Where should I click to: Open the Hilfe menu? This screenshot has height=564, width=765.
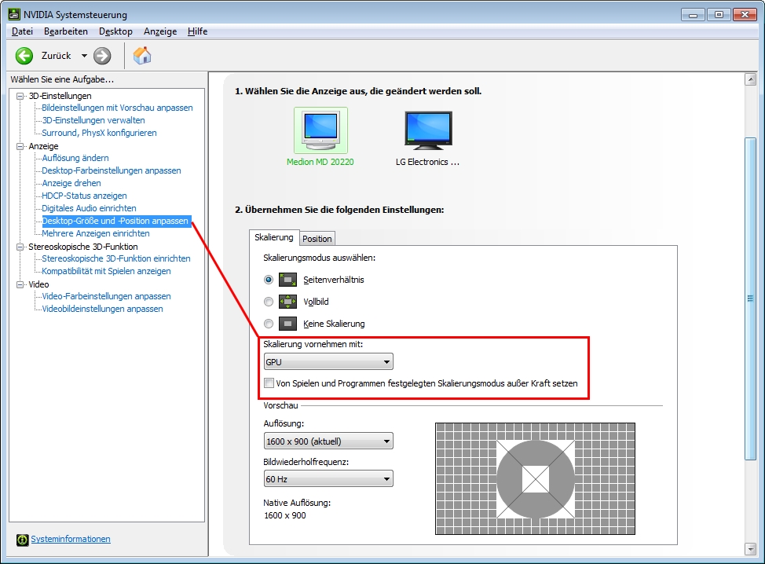[x=198, y=31]
